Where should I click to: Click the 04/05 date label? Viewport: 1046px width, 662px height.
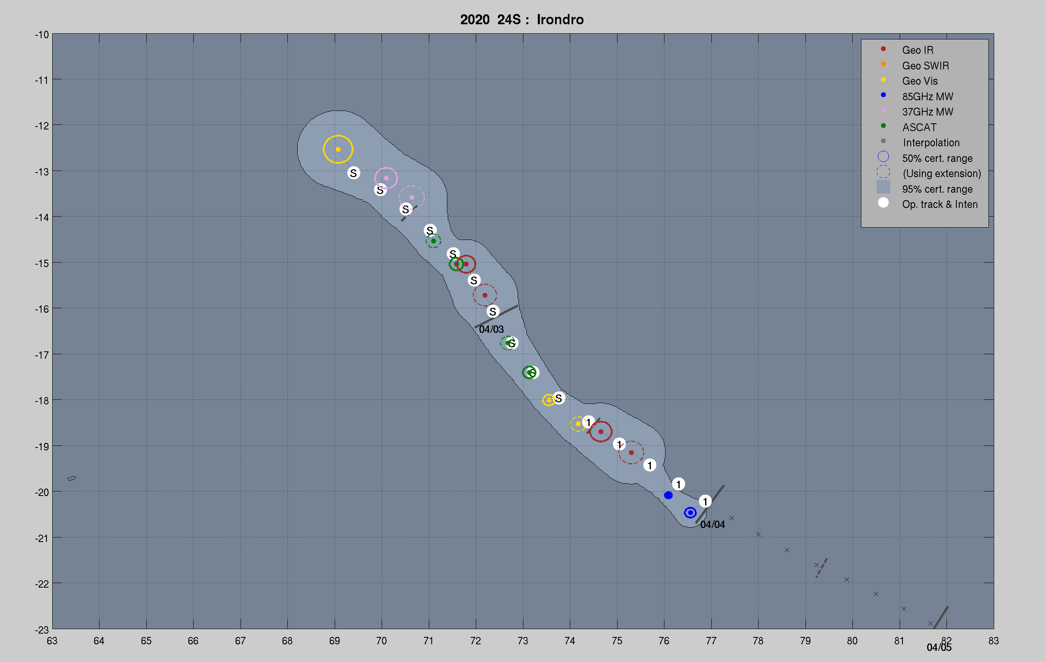pos(939,648)
